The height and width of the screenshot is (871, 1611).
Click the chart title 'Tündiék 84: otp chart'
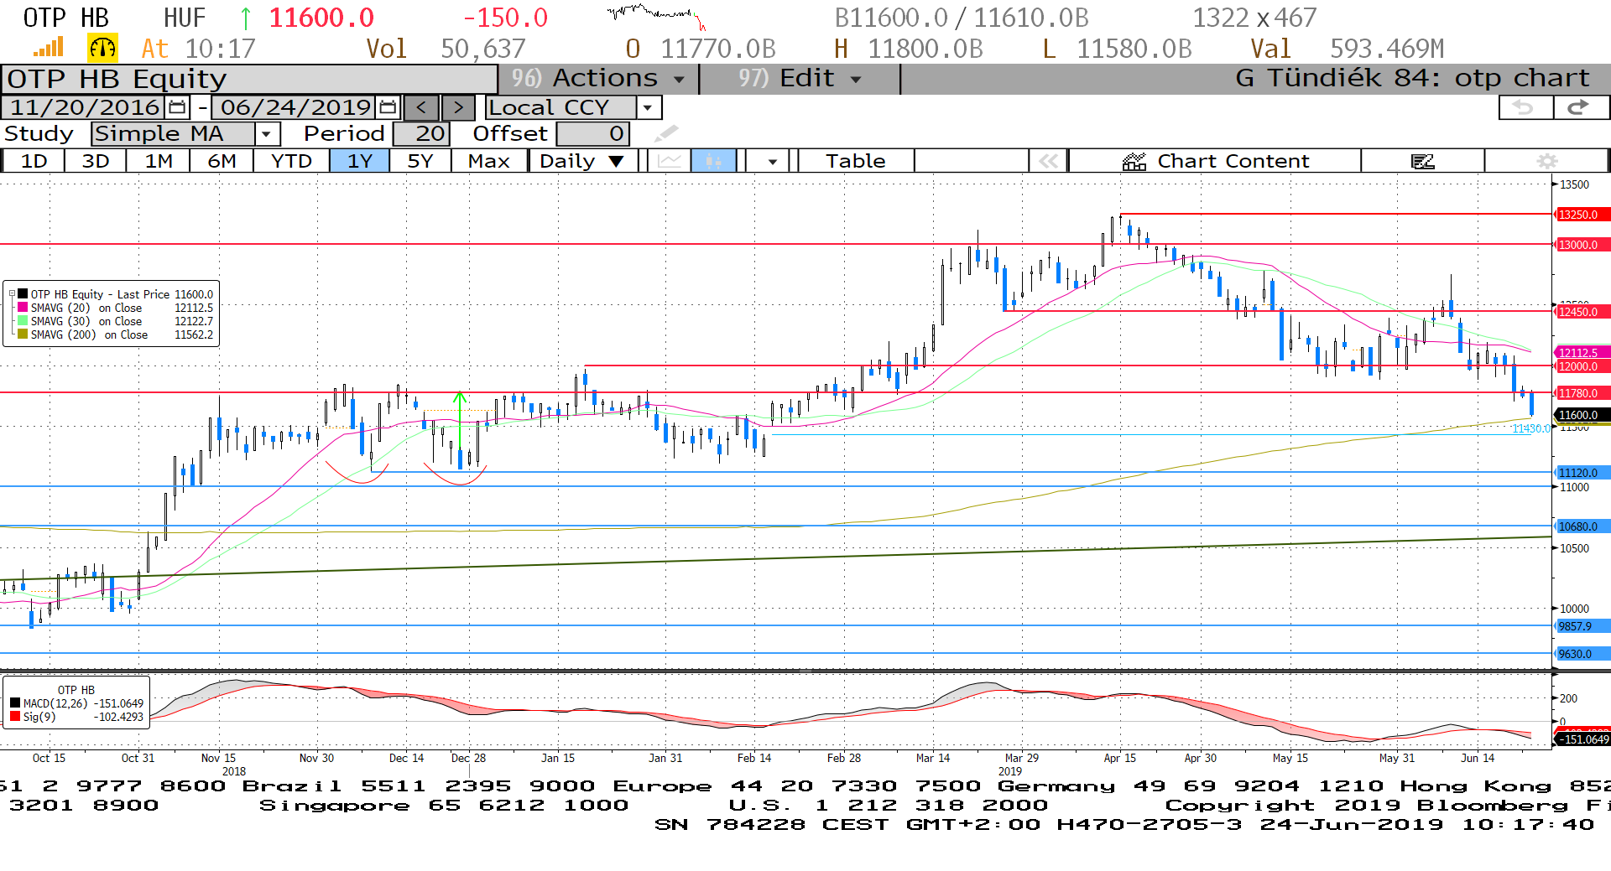coord(1428,78)
